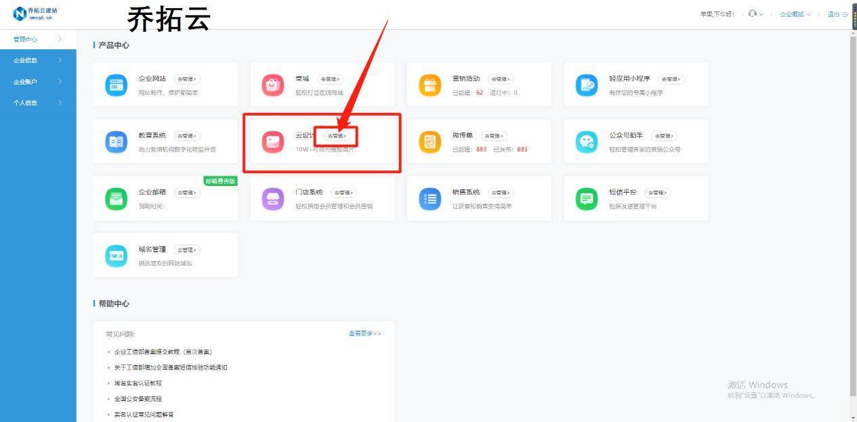Click 去管理 for 门店系统

tap(343, 193)
